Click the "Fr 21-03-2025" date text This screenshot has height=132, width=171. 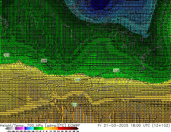click(113, 126)
